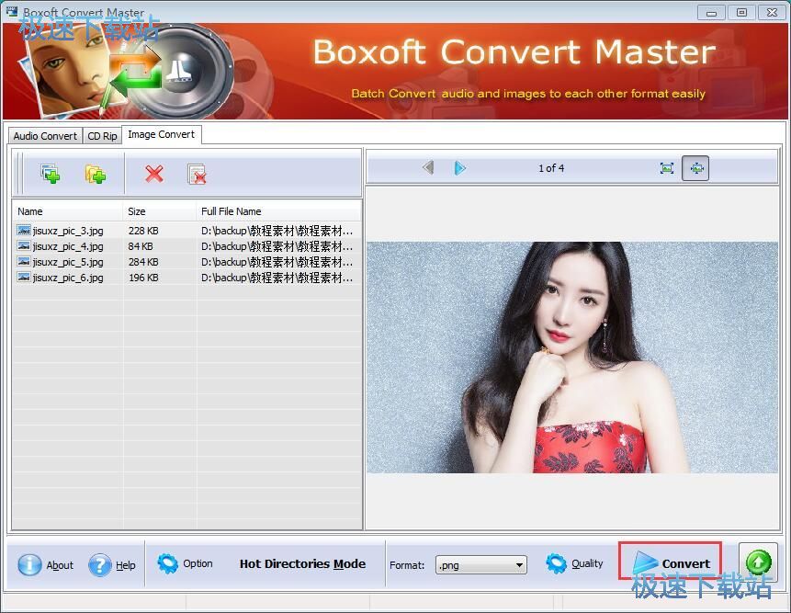Open Quality settings gear

coord(556,563)
